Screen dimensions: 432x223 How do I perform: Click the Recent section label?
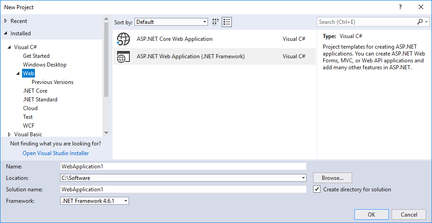pyautogui.click(x=19, y=21)
